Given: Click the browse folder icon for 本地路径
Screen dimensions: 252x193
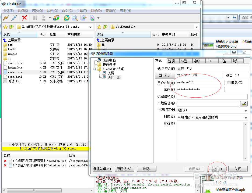Looking at the screenshot, I should [244, 104].
